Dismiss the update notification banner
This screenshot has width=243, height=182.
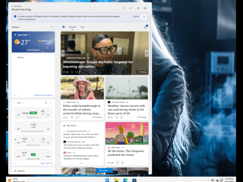coord(144,17)
